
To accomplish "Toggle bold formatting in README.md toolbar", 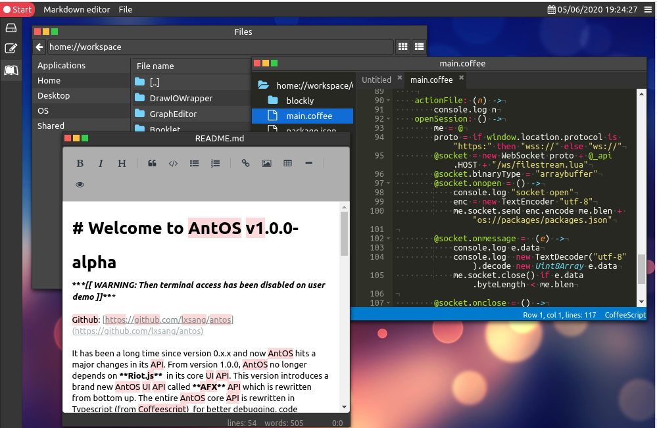I will coord(80,164).
